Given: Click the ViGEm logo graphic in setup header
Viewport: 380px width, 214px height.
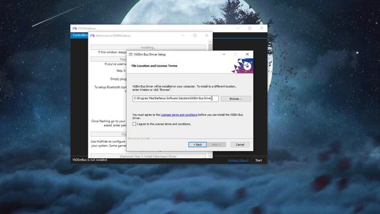Looking at the screenshot, I should coord(243,66).
